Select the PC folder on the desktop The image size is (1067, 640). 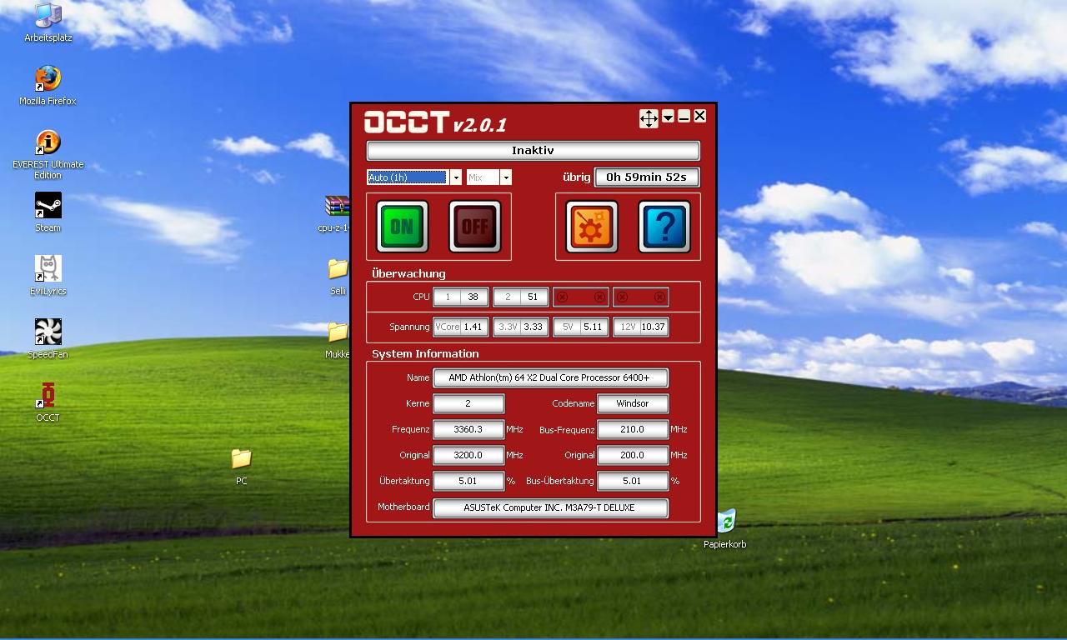click(x=241, y=466)
